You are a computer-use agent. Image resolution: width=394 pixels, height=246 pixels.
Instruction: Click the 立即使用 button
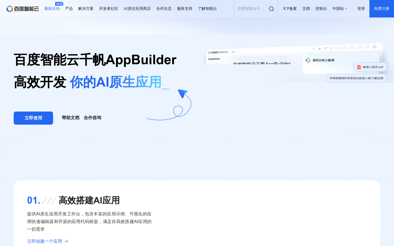click(x=33, y=118)
